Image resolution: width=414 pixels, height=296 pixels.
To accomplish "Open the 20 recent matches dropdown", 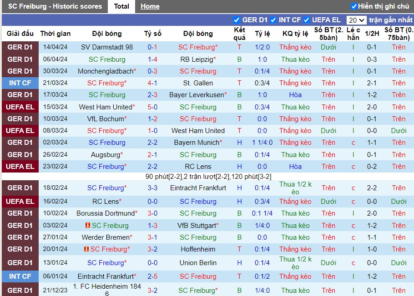I will click(356, 20).
